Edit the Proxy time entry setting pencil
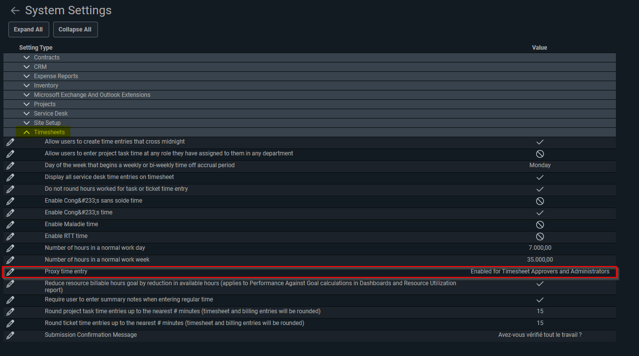The height and width of the screenshot is (356, 639). point(10,272)
